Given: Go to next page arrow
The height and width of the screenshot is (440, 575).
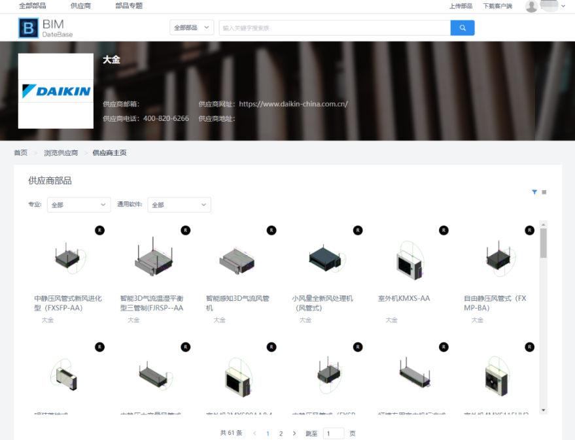Looking at the screenshot, I should (294, 433).
